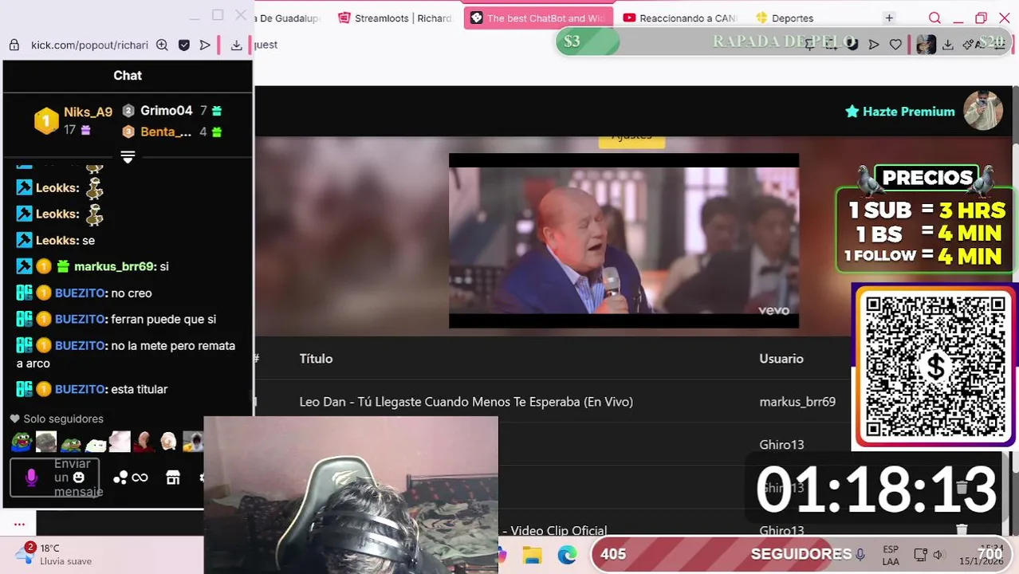Click the chat message 'esta titular'
Screen dimensions: 1019x574
[x=140, y=389]
